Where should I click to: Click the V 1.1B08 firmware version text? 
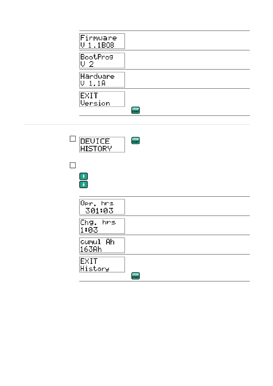click(x=97, y=45)
